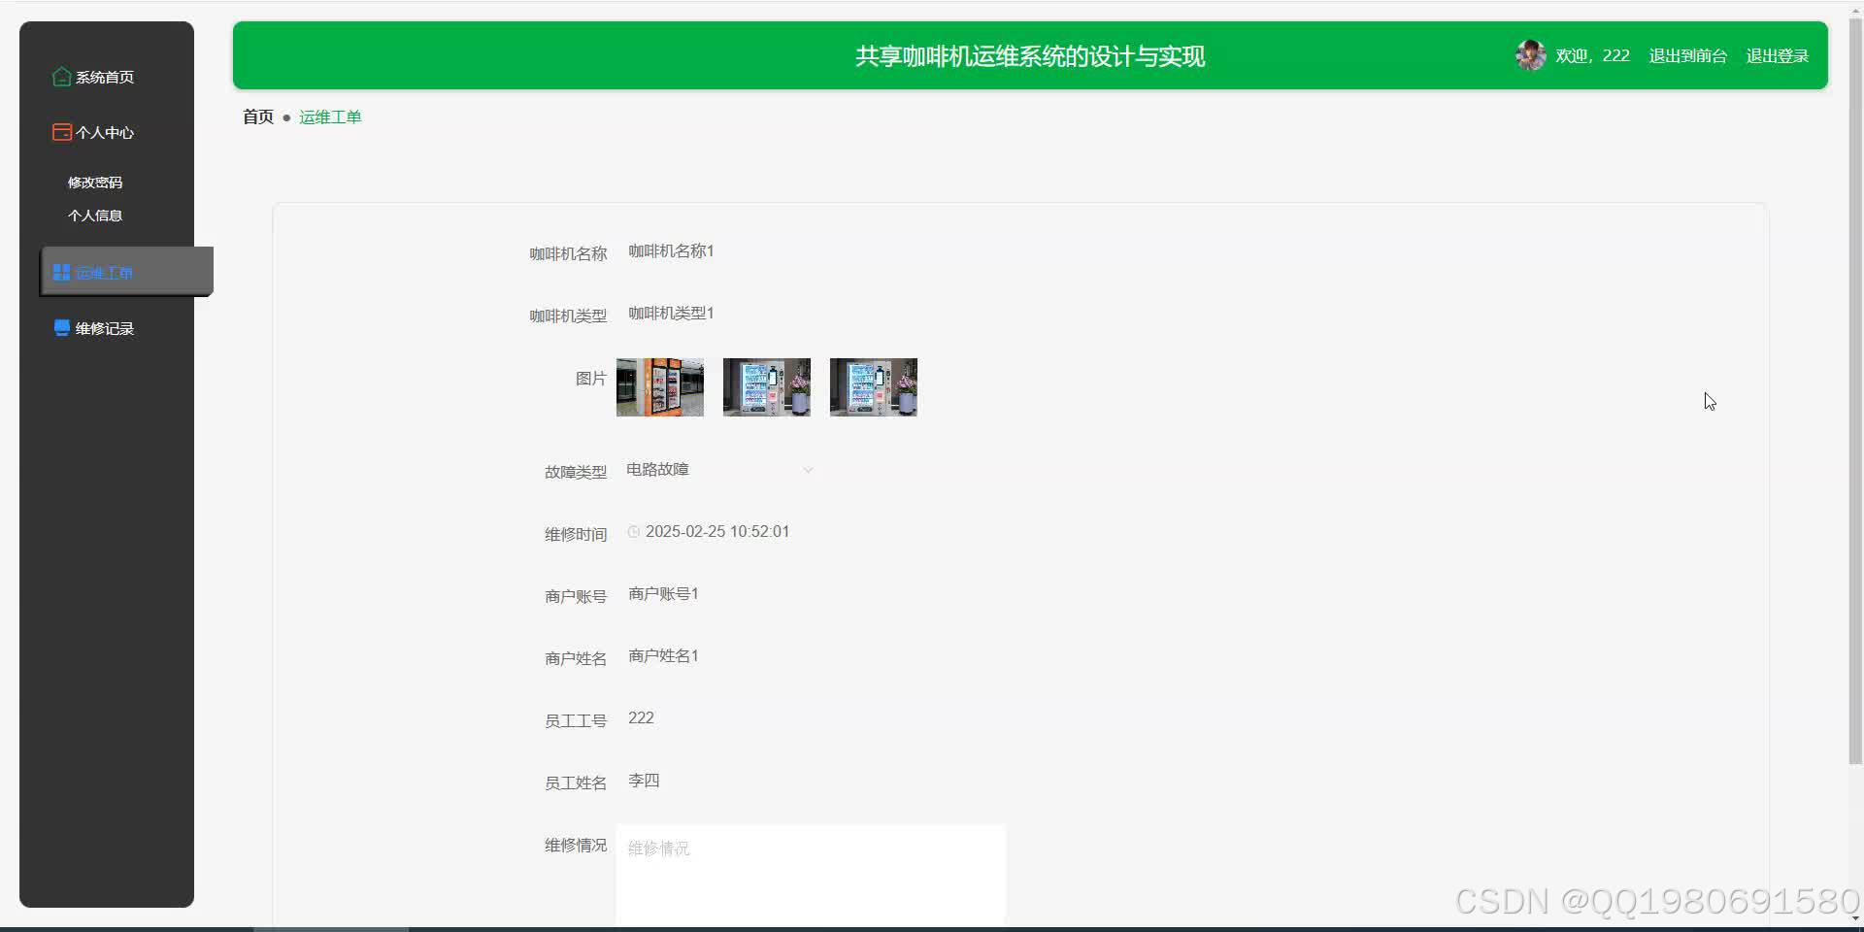
Task: Click the 系统首页 home icon
Action: [x=60, y=77]
